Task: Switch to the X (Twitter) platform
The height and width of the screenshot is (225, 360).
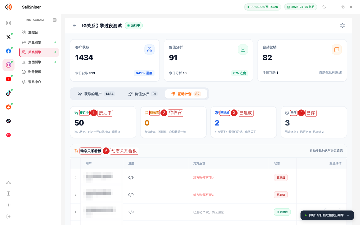Action: coord(8,37)
